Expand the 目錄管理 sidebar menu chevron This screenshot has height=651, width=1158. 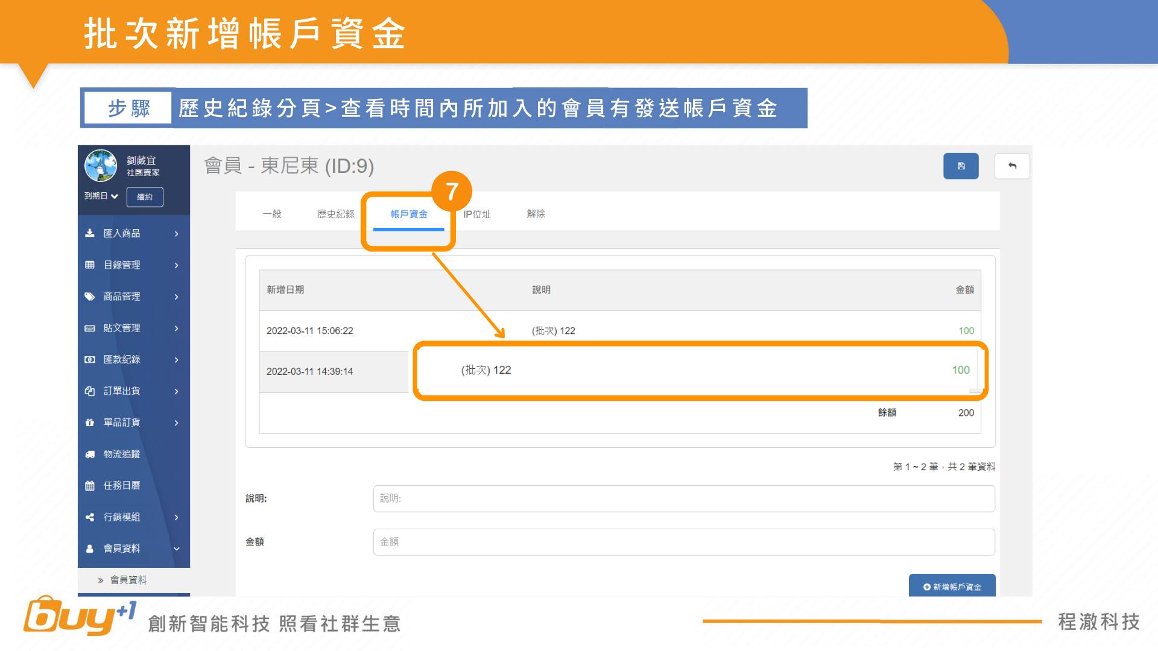click(x=176, y=265)
